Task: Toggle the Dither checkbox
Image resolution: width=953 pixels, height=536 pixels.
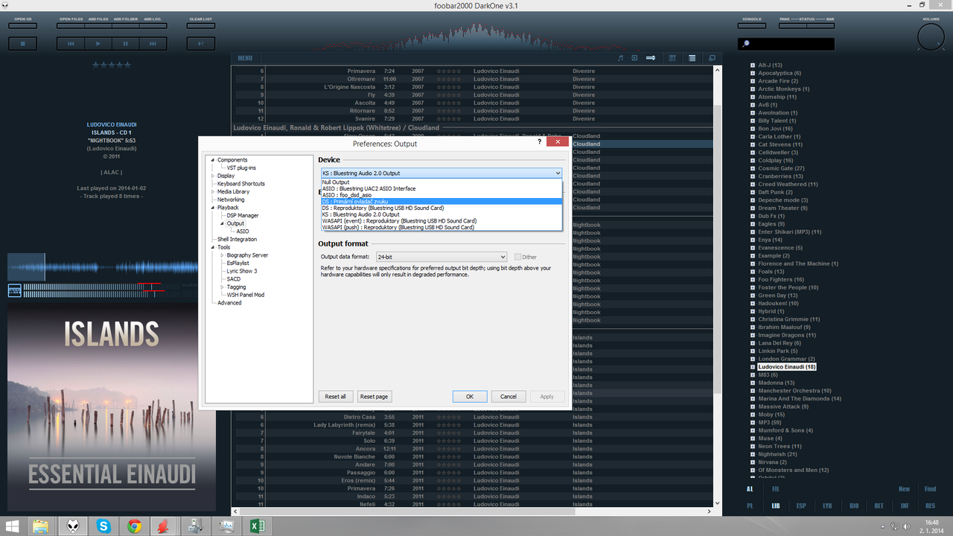Action: tap(518, 257)
